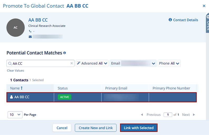Viewport: 209px width, 135px height.
Task: Click Link with Selected button
Action: click(x=139, y=128)
